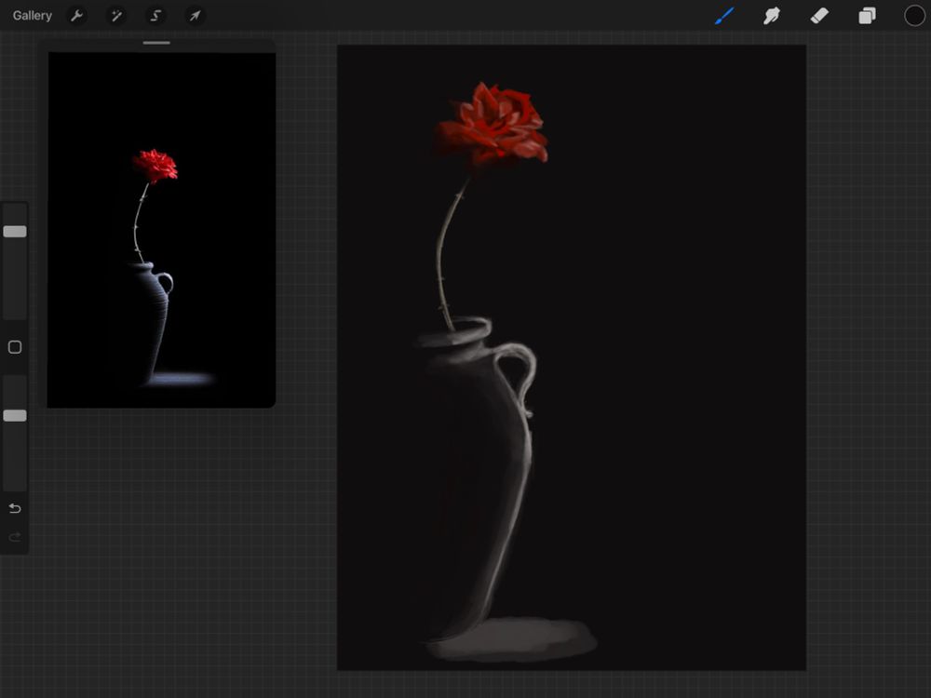The width and height of the screenshot is (931, 698).
Task: Open the Layers panel
Action: point(867,16)
